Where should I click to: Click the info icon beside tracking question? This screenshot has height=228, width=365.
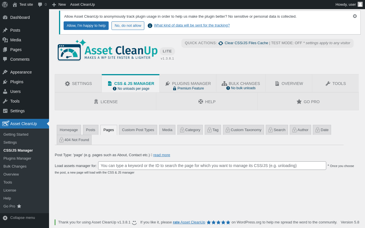150,26
